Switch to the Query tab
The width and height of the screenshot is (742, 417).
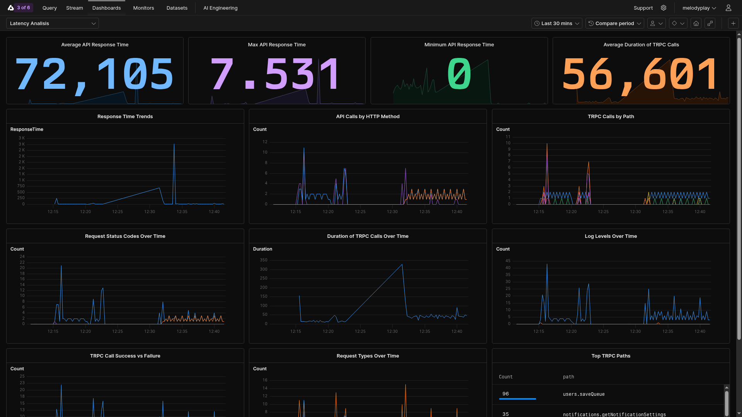[x=49, y=8]
